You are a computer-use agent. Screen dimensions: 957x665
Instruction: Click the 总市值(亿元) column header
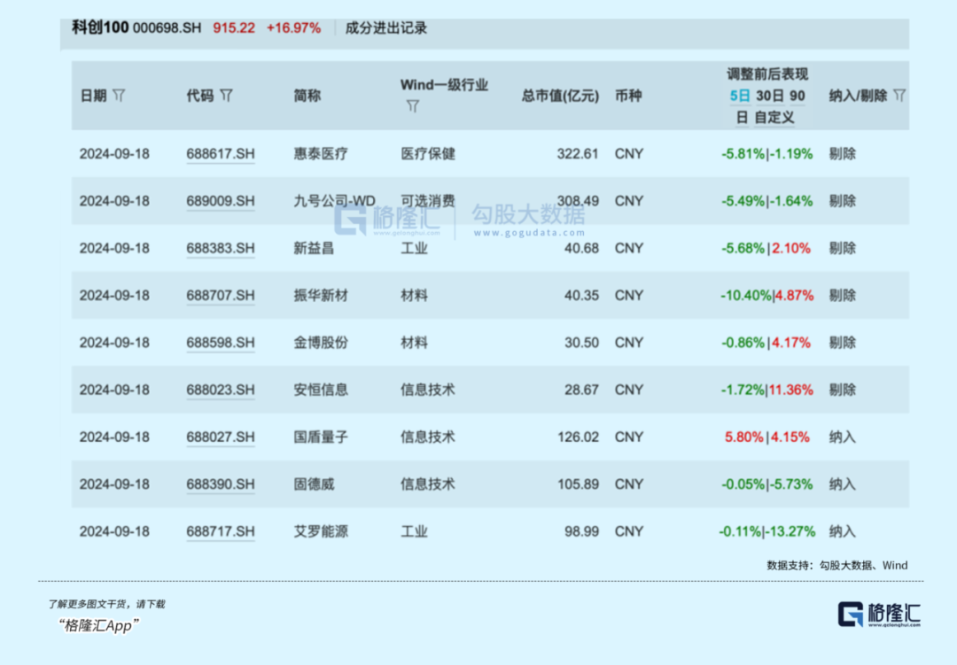click(560, 96)
